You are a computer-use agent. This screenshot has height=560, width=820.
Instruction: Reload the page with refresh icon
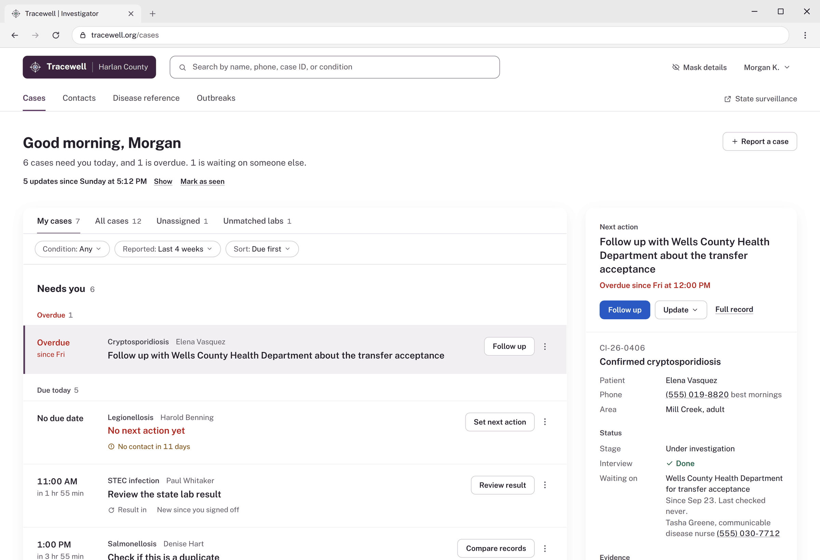pyautogui.click(x=56, y=35)
